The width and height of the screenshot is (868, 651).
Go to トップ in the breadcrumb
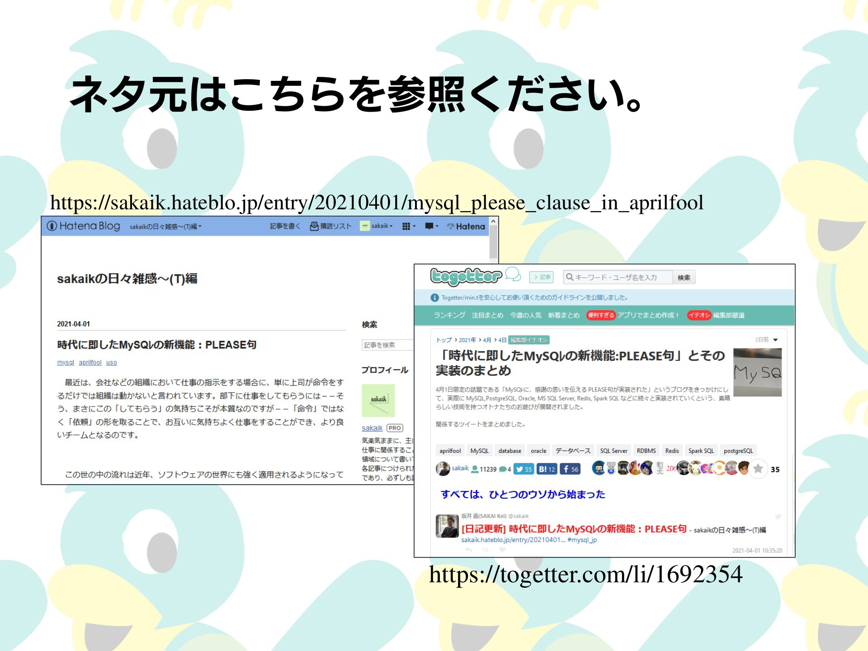(444, 340)
